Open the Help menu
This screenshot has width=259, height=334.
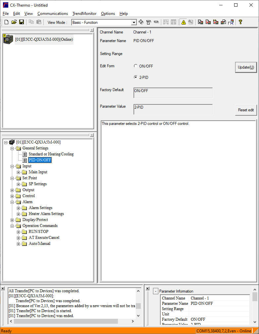(124, 13)
